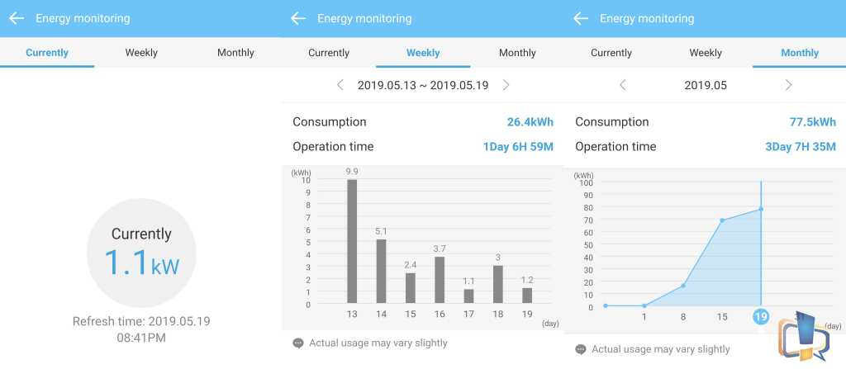Tap speech bubble icon under weekly chart
This screenshot has width=846, height=369.
pyautogui.click(x=297, y=343)
